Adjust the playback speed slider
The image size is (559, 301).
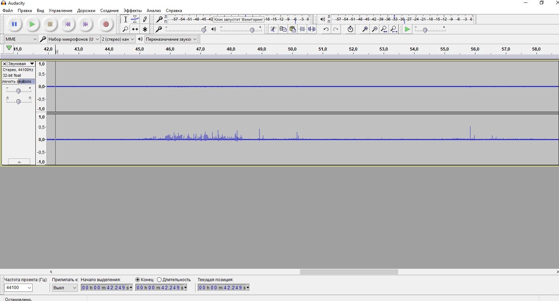click(430, 29)
